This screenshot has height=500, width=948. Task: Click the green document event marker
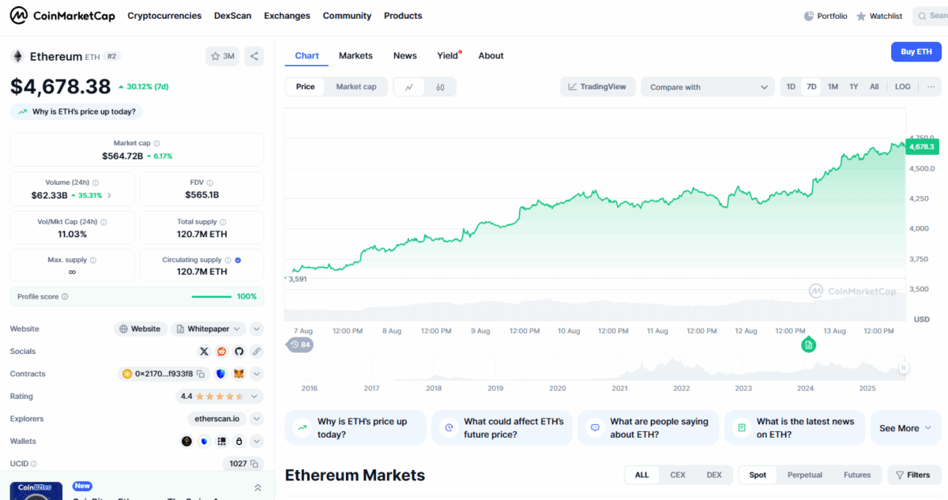tap(808, 344)
